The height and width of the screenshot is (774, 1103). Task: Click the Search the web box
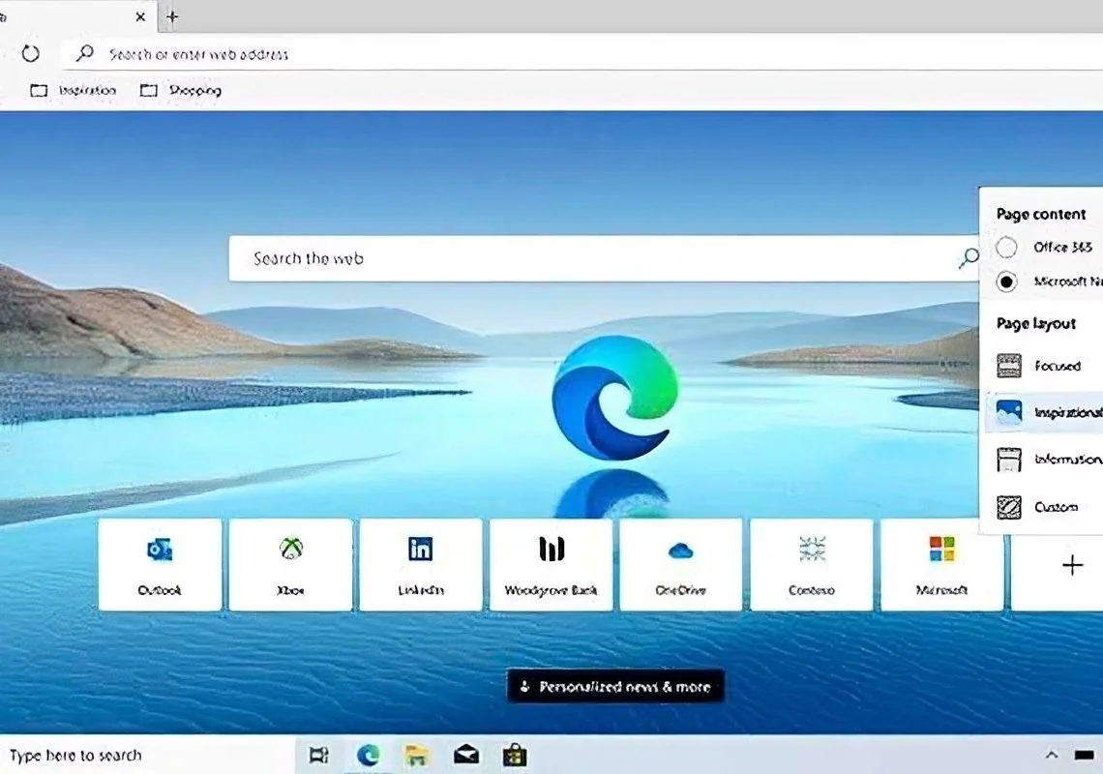(605, 258)
